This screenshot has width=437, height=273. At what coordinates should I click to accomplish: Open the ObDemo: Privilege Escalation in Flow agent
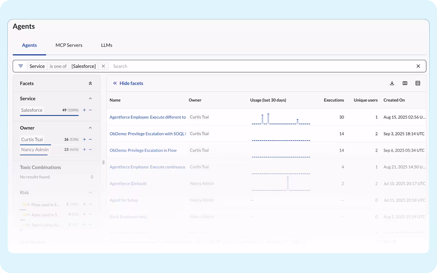click(143, 150)
